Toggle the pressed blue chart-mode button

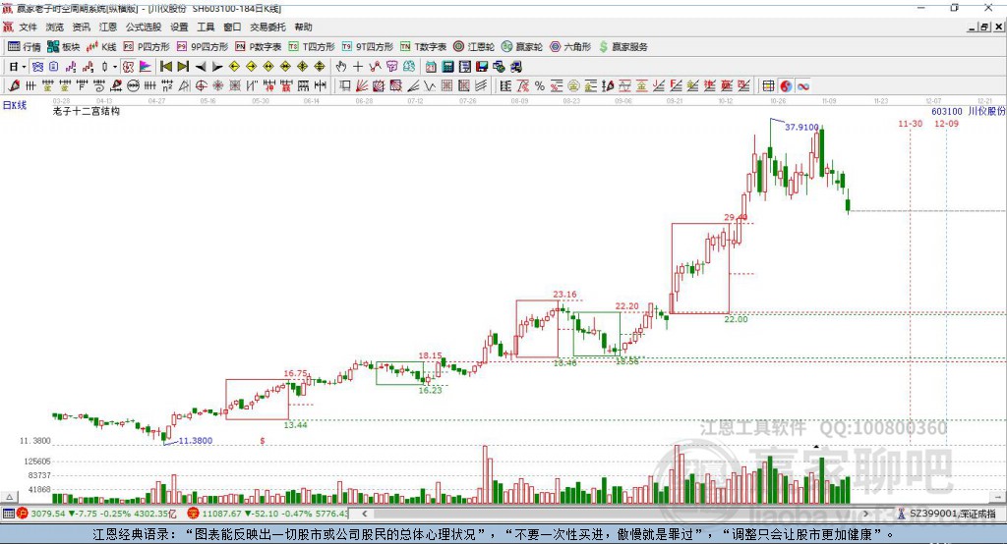(x=37, y=67)
